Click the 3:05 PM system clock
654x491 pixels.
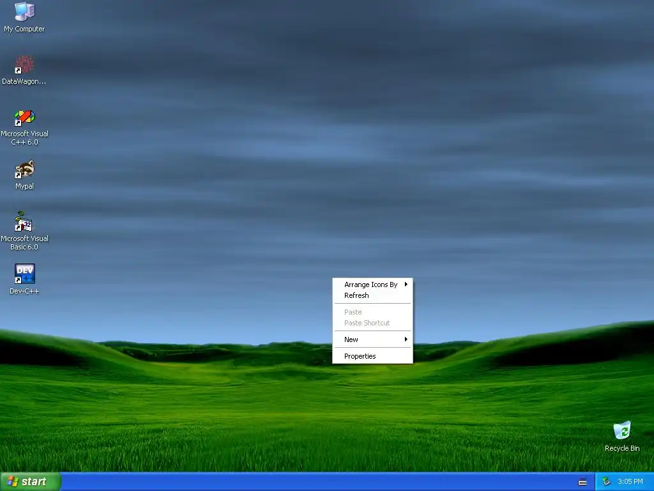click(630, 481)
